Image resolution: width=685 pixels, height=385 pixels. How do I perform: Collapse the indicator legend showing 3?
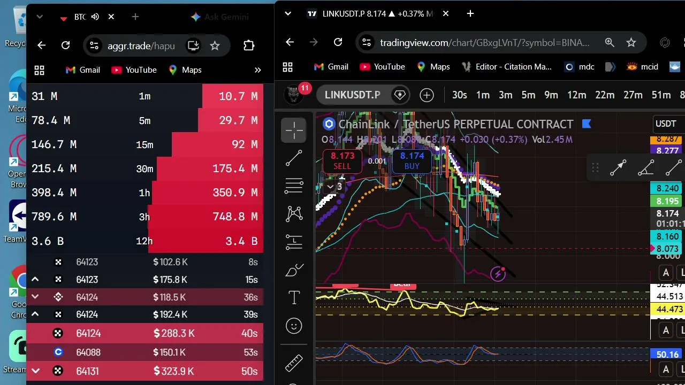[x=334, y=187]
